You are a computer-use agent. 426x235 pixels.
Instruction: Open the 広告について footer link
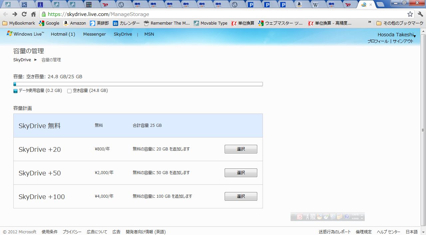click(97, 232)
